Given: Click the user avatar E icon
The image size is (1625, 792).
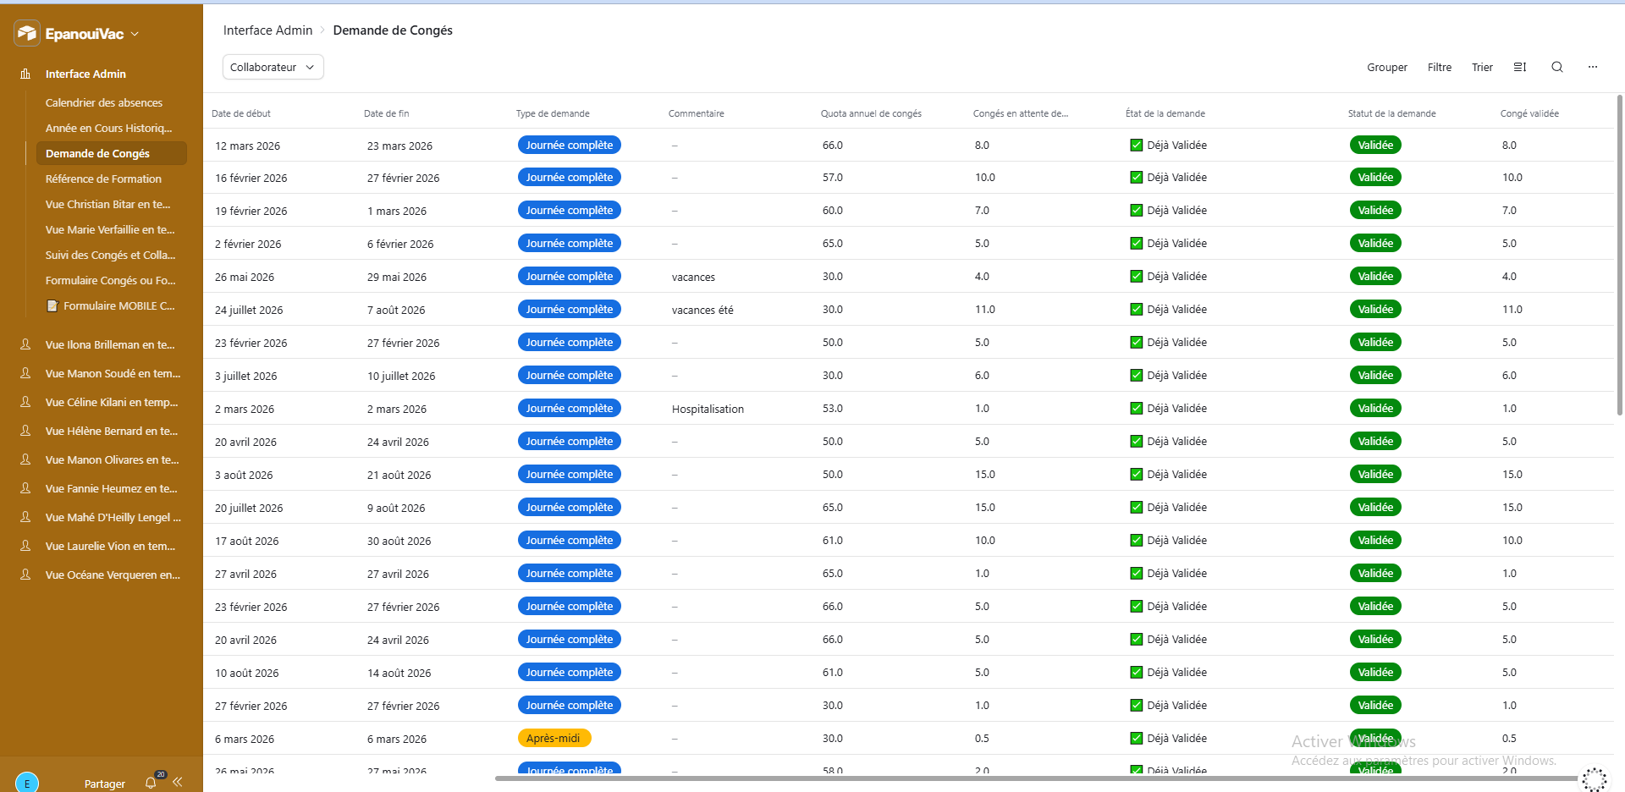Looking at the screenshot, I should tap(27, 783).
